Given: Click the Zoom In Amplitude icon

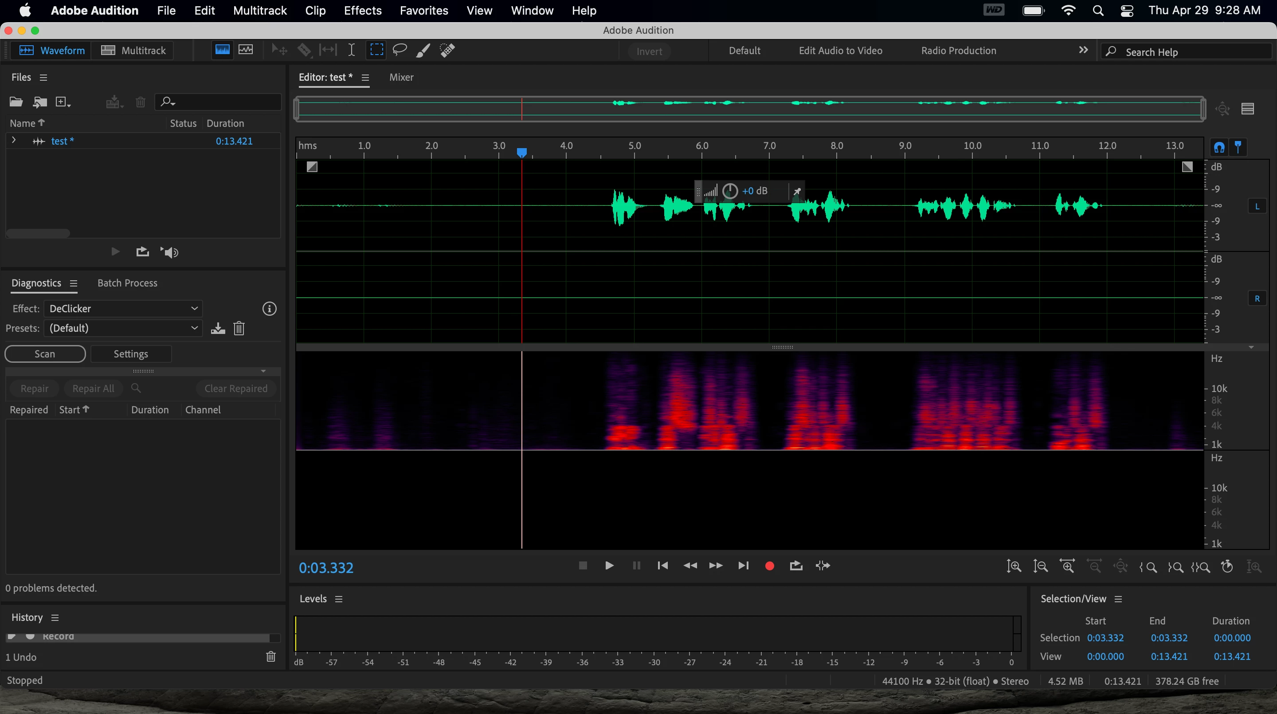Looking at the screenshot, I should pyautogui.click(x=1014, y=566).
